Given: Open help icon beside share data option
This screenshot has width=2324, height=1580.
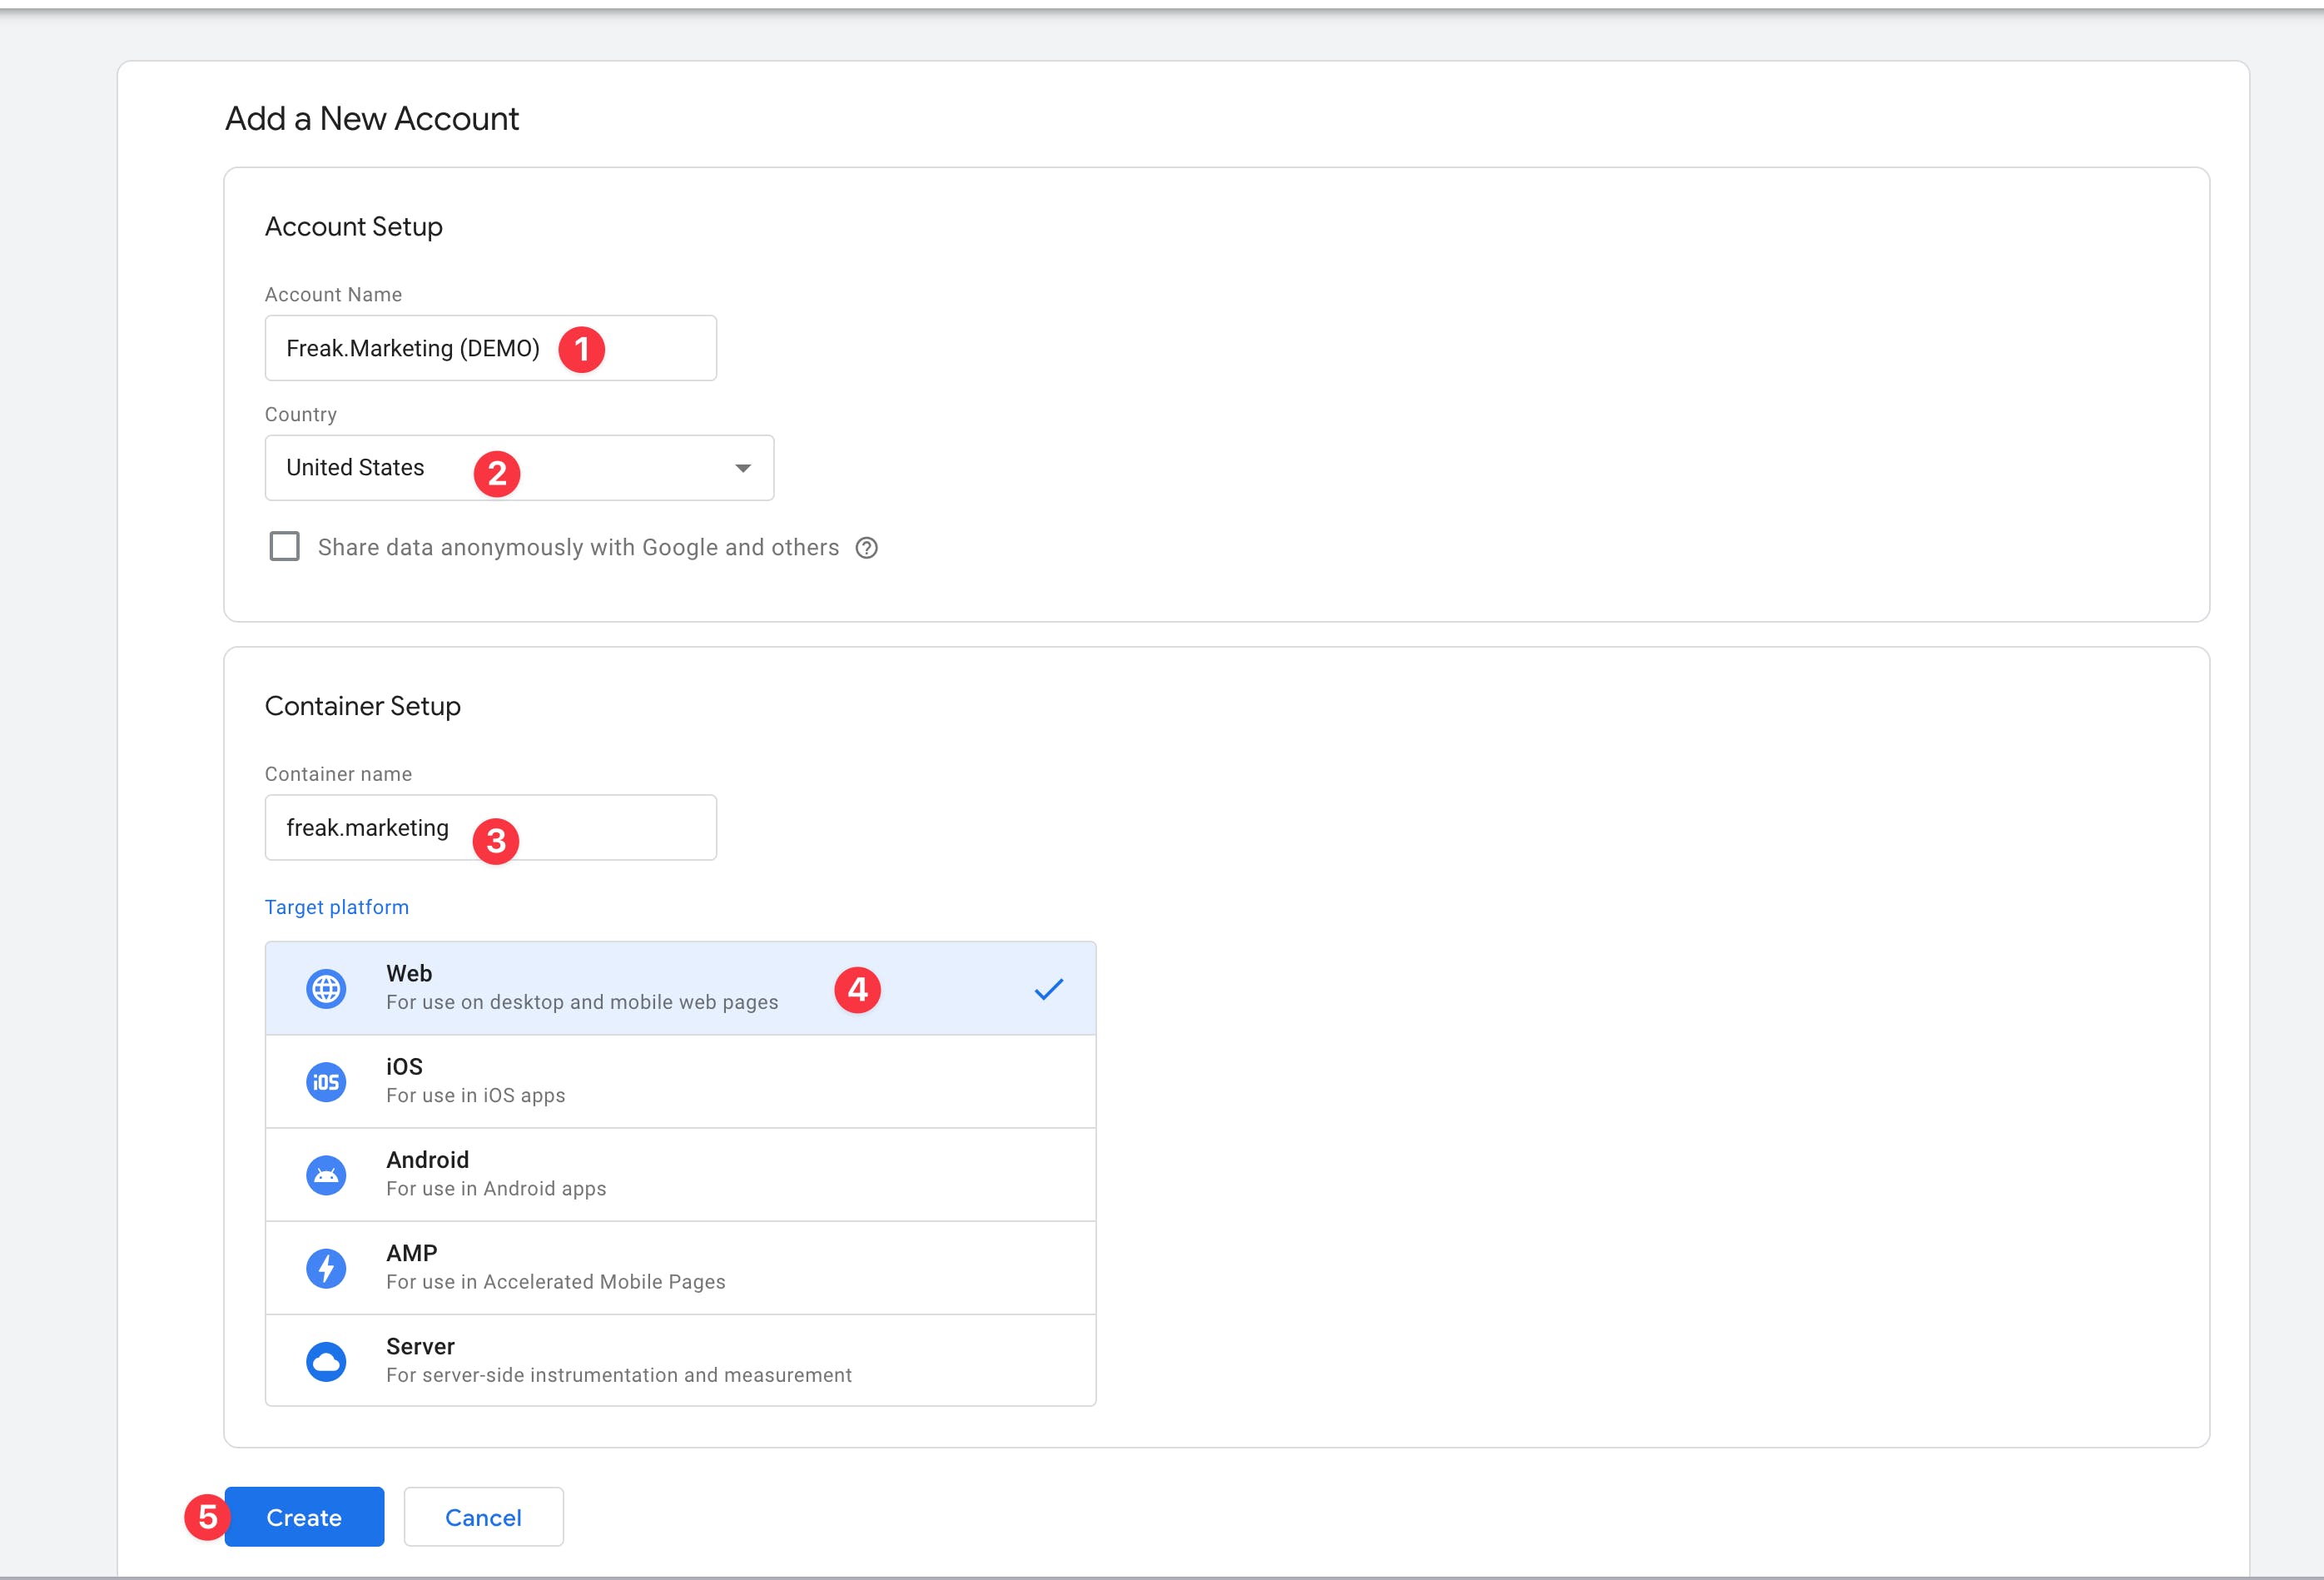Looking at the screenshot, I should point(867,548).
